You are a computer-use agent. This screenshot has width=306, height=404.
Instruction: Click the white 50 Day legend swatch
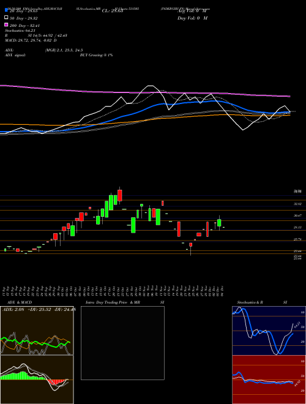6,18
